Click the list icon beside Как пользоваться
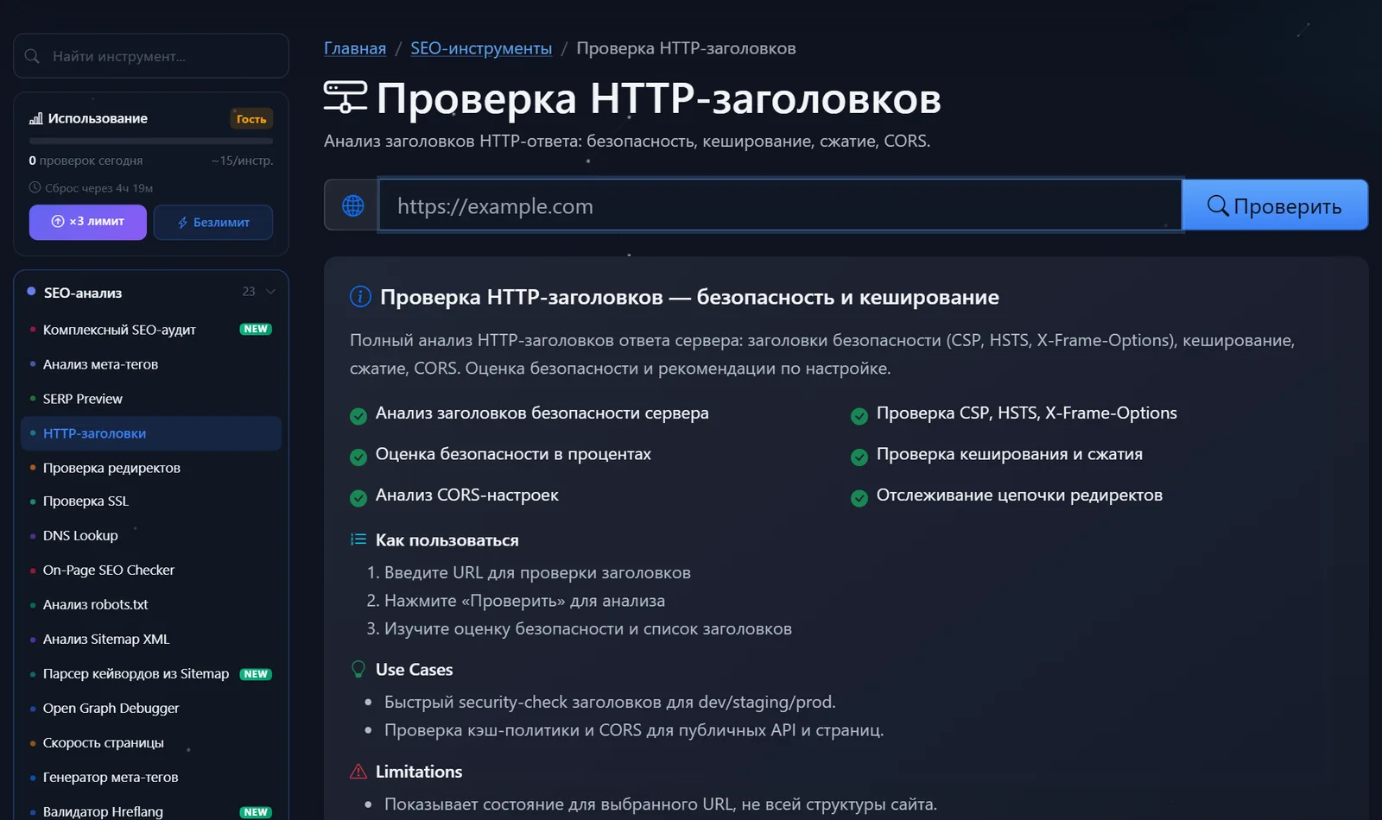1382x820 pixels. [358, 539]
